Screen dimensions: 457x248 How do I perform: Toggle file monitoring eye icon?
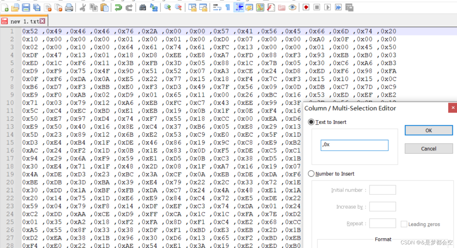[x=293, y=8]
